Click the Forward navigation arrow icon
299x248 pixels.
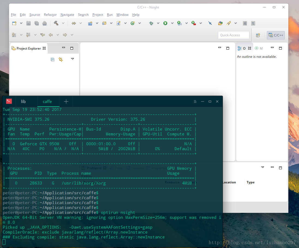[65, 35]
